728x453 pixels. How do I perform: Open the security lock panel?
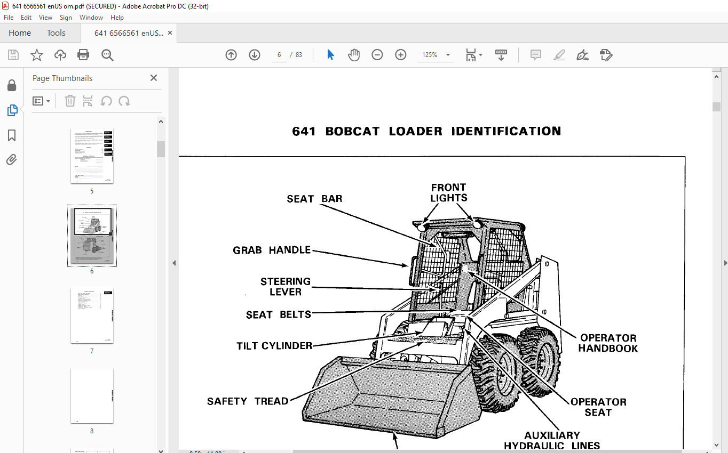[x=12, y=85]
